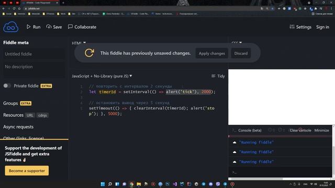Viewport: 335px width, 188px height.
Task: Minimize the console panel
Action: (321, 130)
